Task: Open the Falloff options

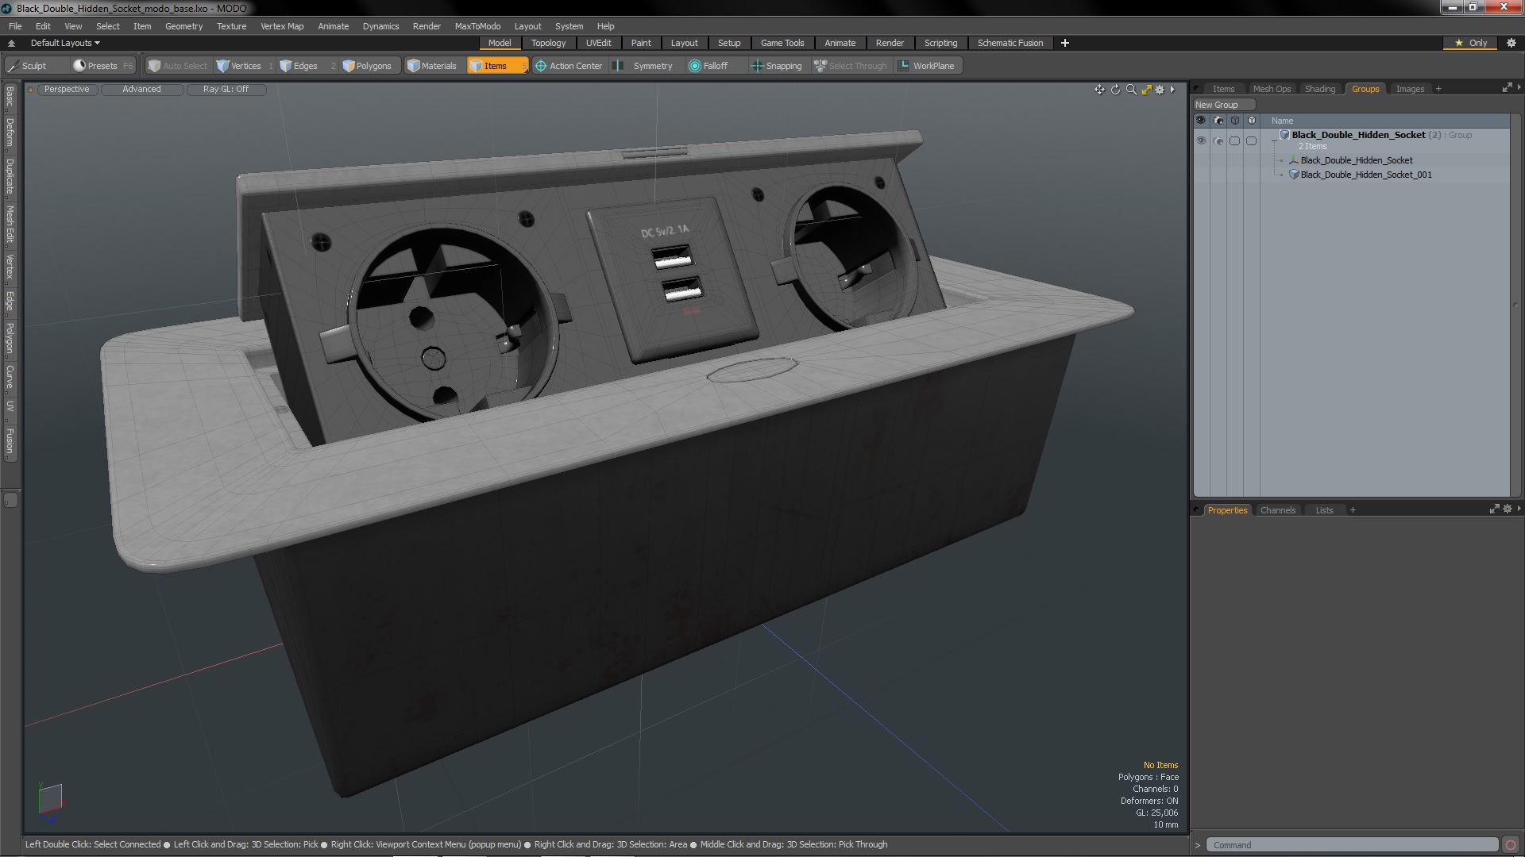Action: 708,66
